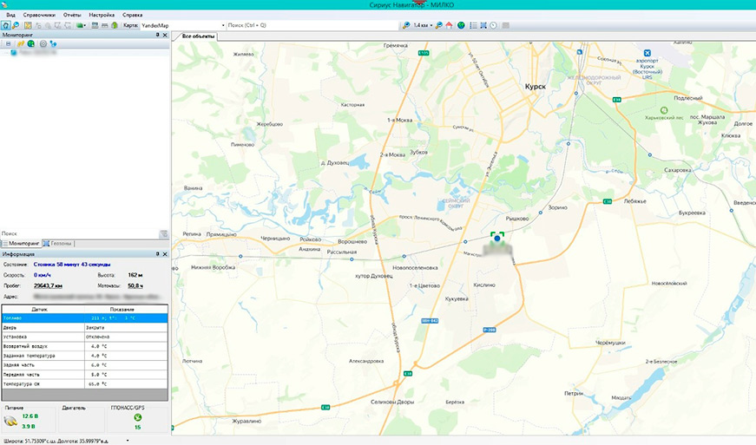Click the blue vehicle marker on the map
This screenshot has width=756, height=445.
click(497, 238)
